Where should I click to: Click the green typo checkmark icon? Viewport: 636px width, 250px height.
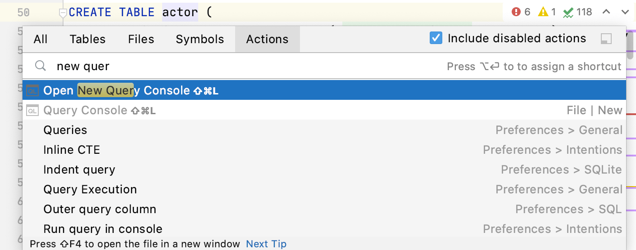click(x=568, y=12)
